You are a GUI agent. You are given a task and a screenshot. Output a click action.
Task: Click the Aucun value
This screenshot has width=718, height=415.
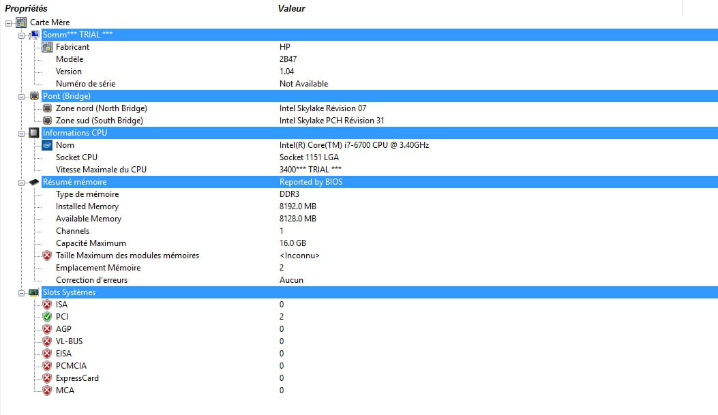click(291, 280)
